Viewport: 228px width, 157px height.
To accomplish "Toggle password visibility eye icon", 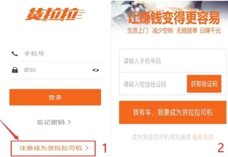I will (96, 70).
